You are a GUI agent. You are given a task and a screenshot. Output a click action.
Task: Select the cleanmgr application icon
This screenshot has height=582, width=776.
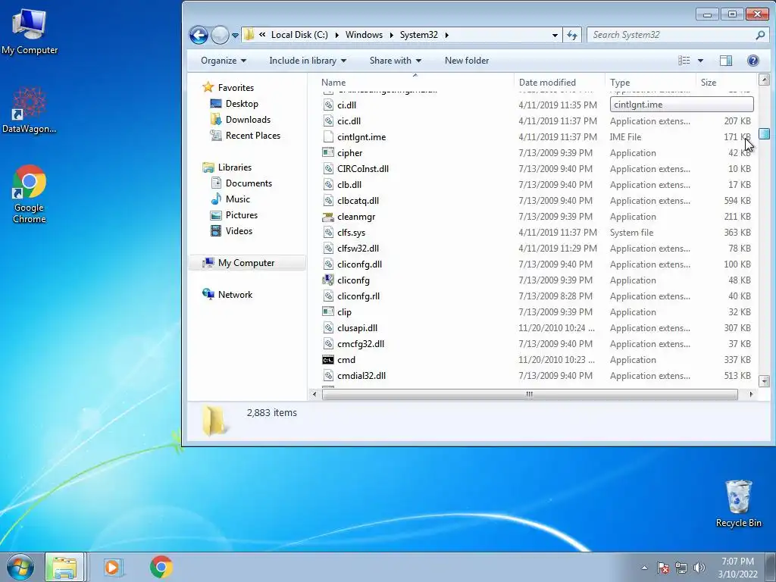(x=328, y=216)
